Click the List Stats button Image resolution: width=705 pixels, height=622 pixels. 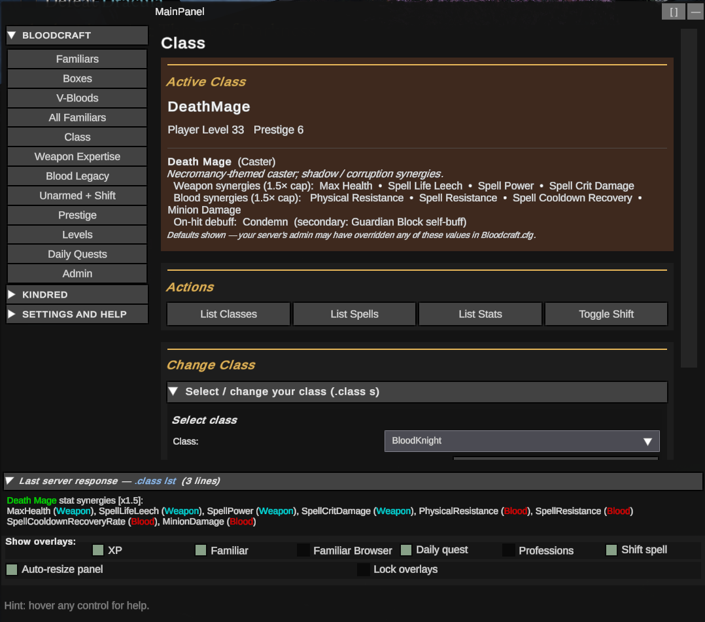pyautogui.click(x=480, y=314)
